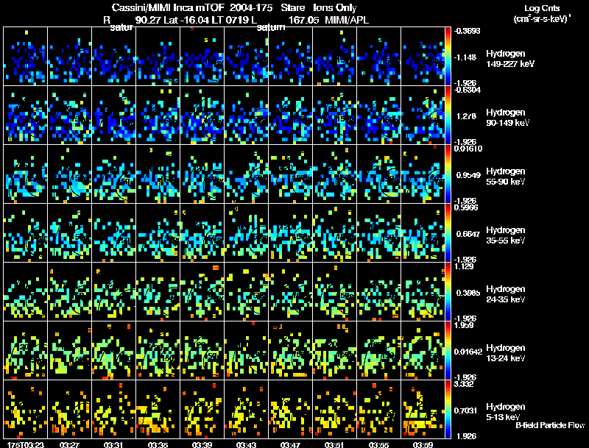Viewport: 589px width, 448px height.
Task: Select the 13-24 keV image panel at 03:31
Action: tap(114, 351)
